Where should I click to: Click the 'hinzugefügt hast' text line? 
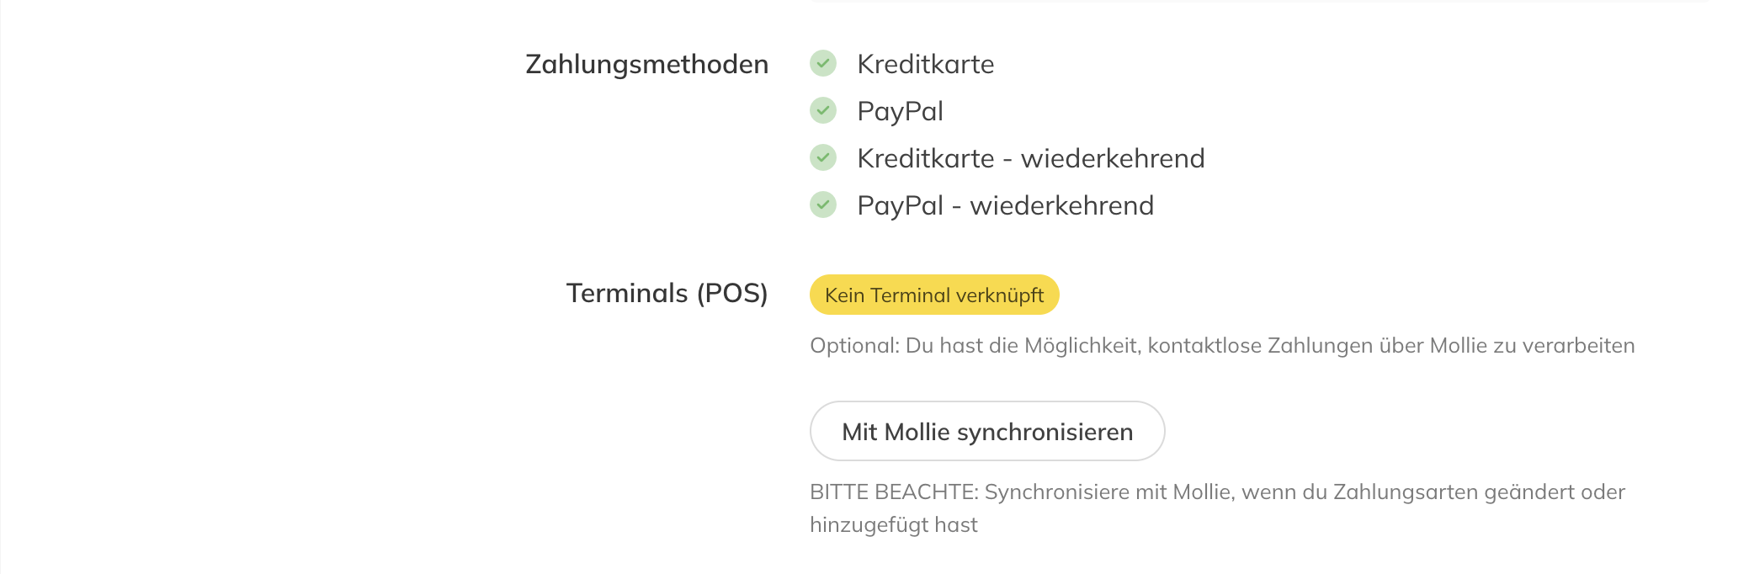(x=893, y=525)
